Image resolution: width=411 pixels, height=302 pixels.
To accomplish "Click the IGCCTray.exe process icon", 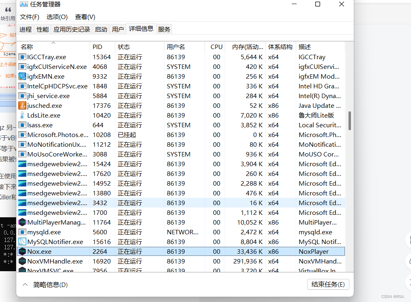I will point(22,57).
